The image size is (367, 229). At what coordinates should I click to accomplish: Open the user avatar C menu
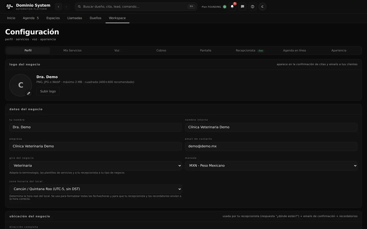pos(263,7)
